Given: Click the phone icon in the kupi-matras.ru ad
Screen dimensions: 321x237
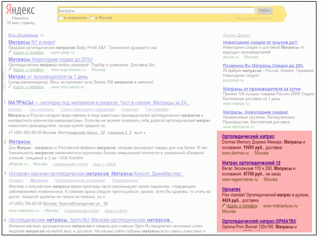Looking at the screenshot, I should [x=10, y=70].
